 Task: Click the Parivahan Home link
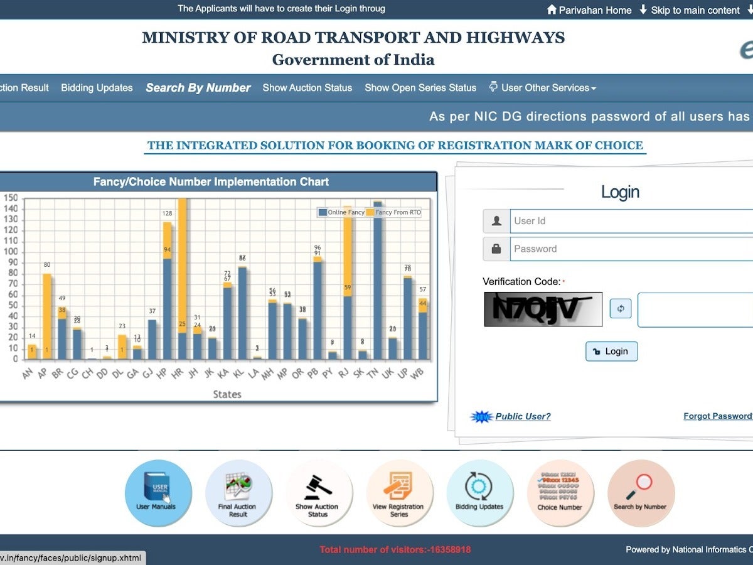coord(589,9)
